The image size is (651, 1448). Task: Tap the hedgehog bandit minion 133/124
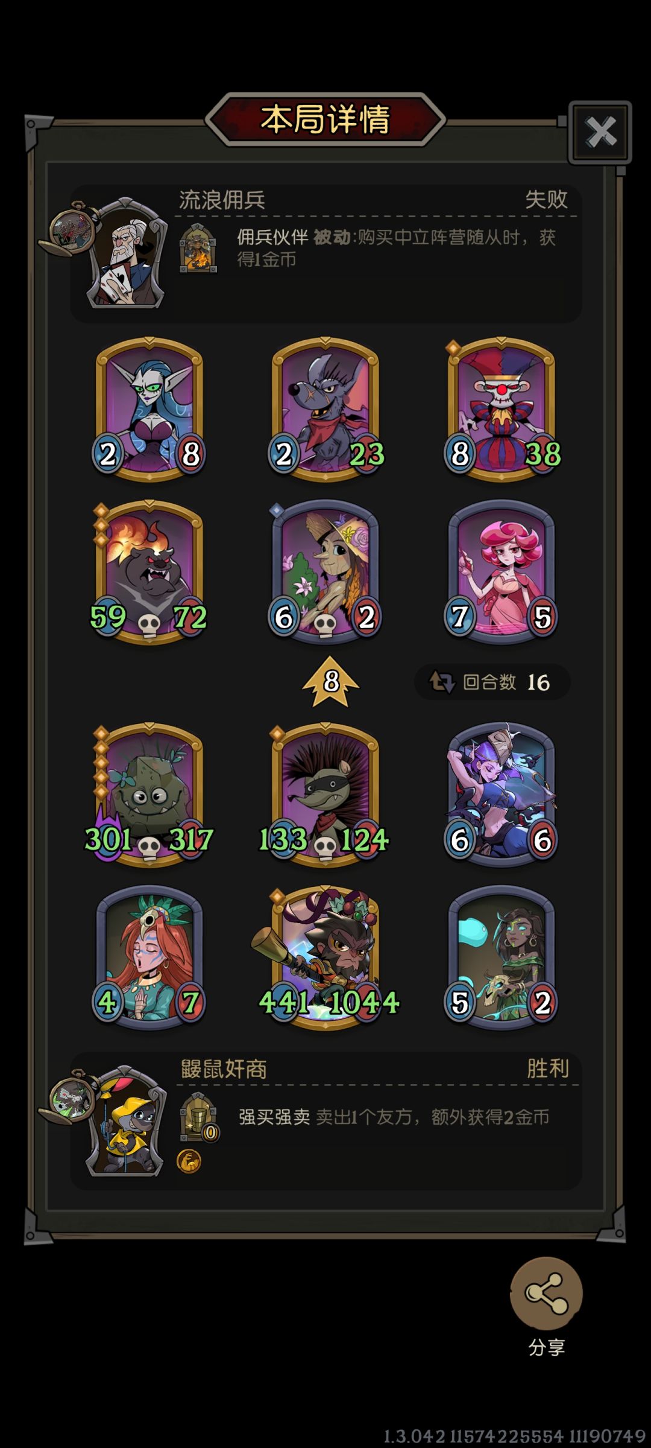[x=325, y=795]
